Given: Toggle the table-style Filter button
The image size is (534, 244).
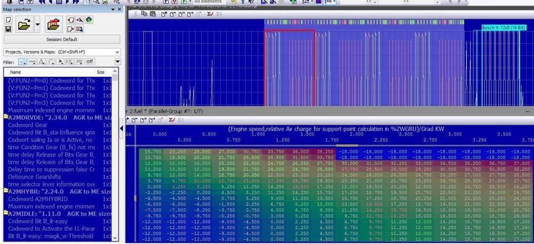Looking at the screenshot, I should pyautogui.click(x=79, y=61).
